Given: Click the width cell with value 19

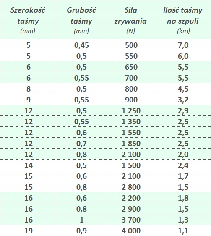Looking at the screenshot, I should pyautogui.click(x=29, y=230).
